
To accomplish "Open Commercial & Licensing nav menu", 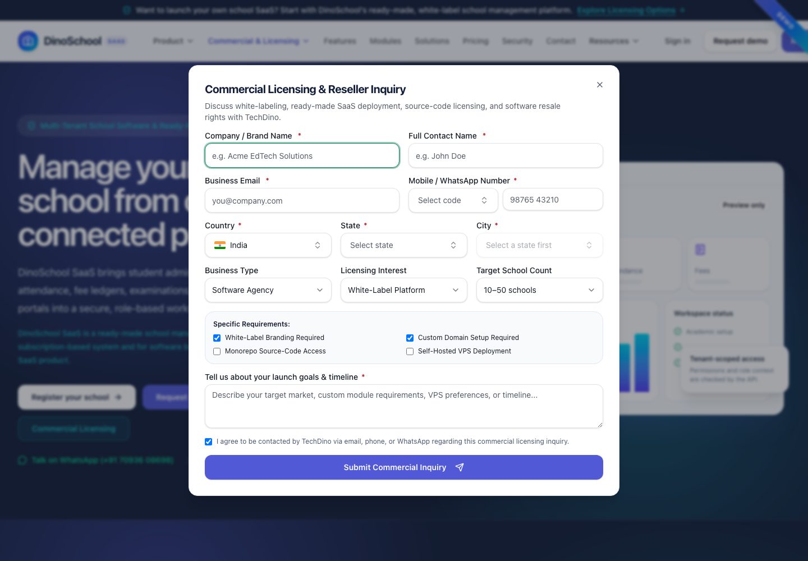I will coord(258,41).
